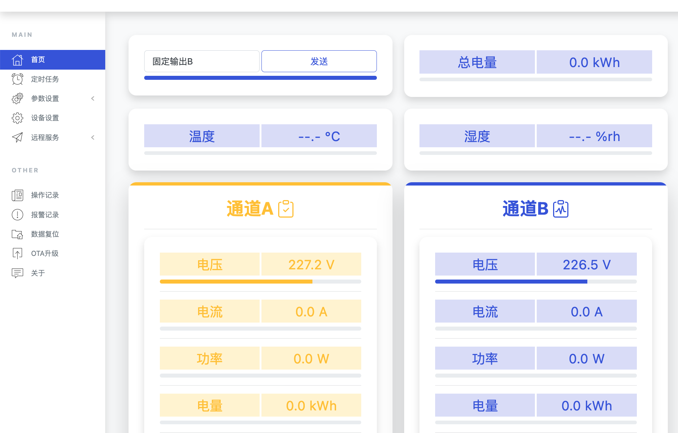Click 通道B 0.0 kWh energy value
Screen dimensions: 678x433
point(587,405)
